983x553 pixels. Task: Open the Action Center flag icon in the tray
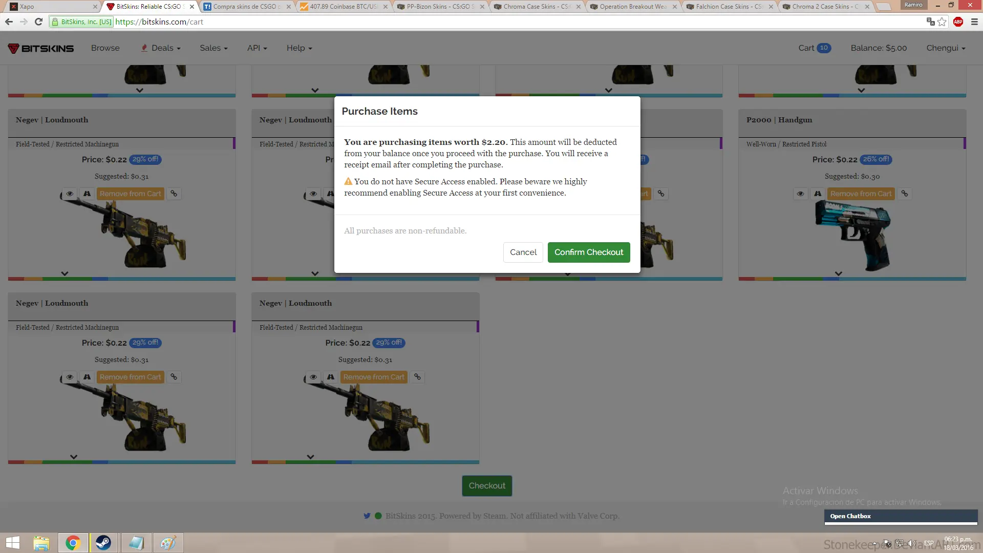pyautogui.click(x=887, y=543)
